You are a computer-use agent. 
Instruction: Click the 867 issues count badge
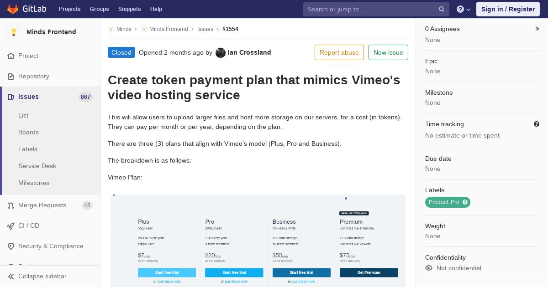click(x=85, y=97)
